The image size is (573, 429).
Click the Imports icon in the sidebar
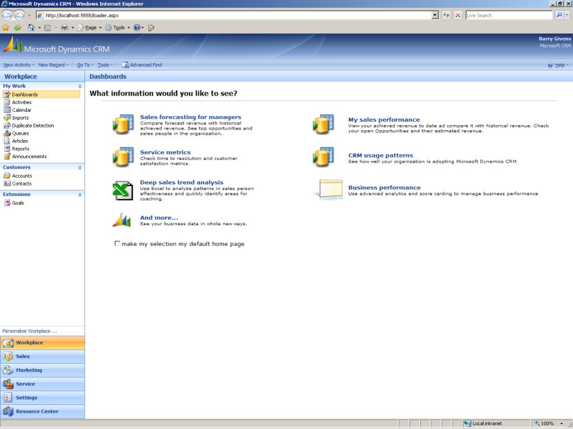coord(7,118)
